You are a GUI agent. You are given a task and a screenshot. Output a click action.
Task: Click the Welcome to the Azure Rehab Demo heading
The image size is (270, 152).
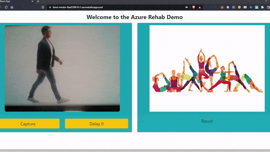134,17
